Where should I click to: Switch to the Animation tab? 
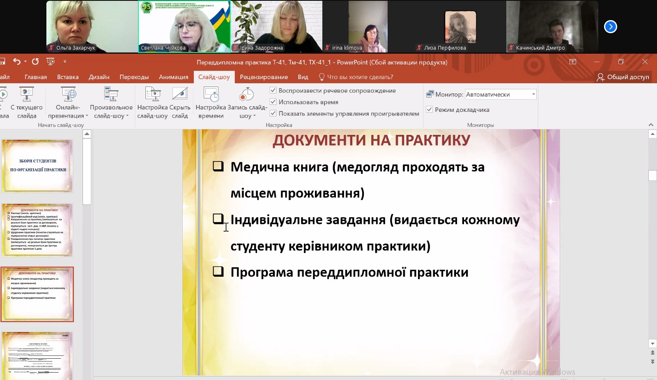[x=173, y=77]
